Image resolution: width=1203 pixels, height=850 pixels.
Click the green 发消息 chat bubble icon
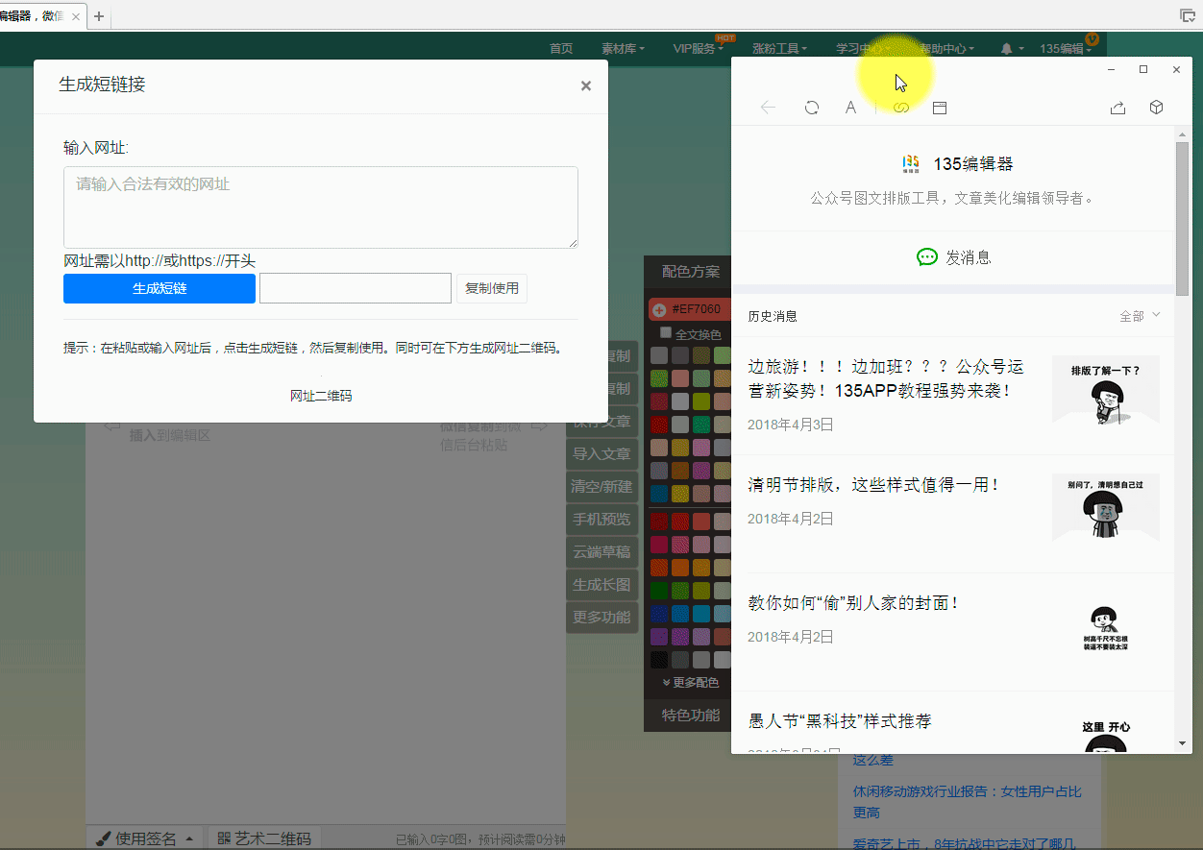coord(926,257)
